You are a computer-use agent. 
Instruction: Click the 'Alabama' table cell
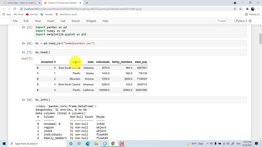click(88, 68)
